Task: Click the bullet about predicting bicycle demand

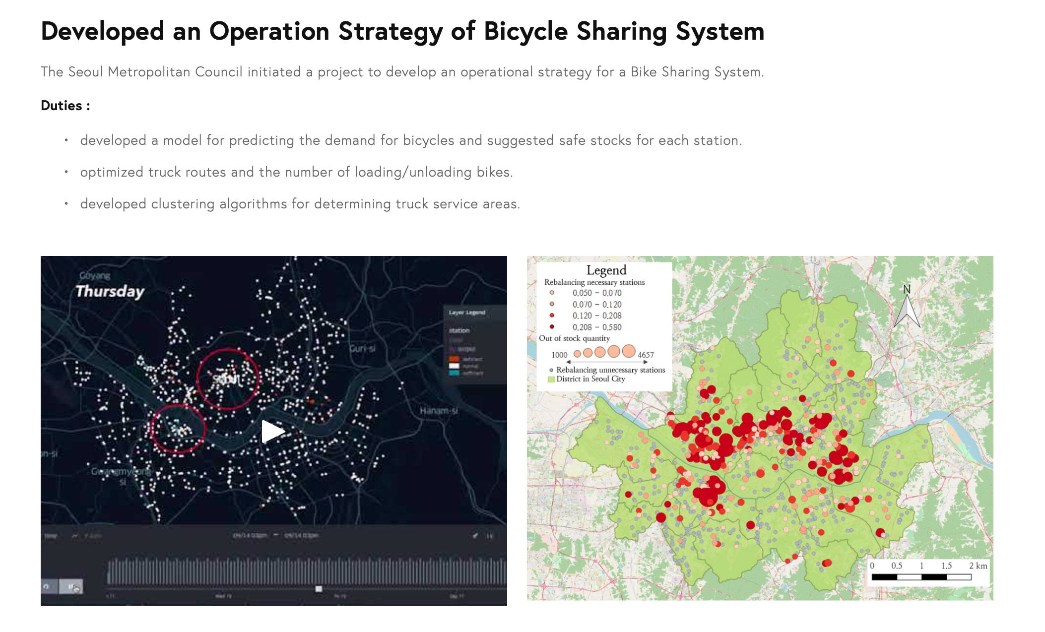Action: (411, 140)
